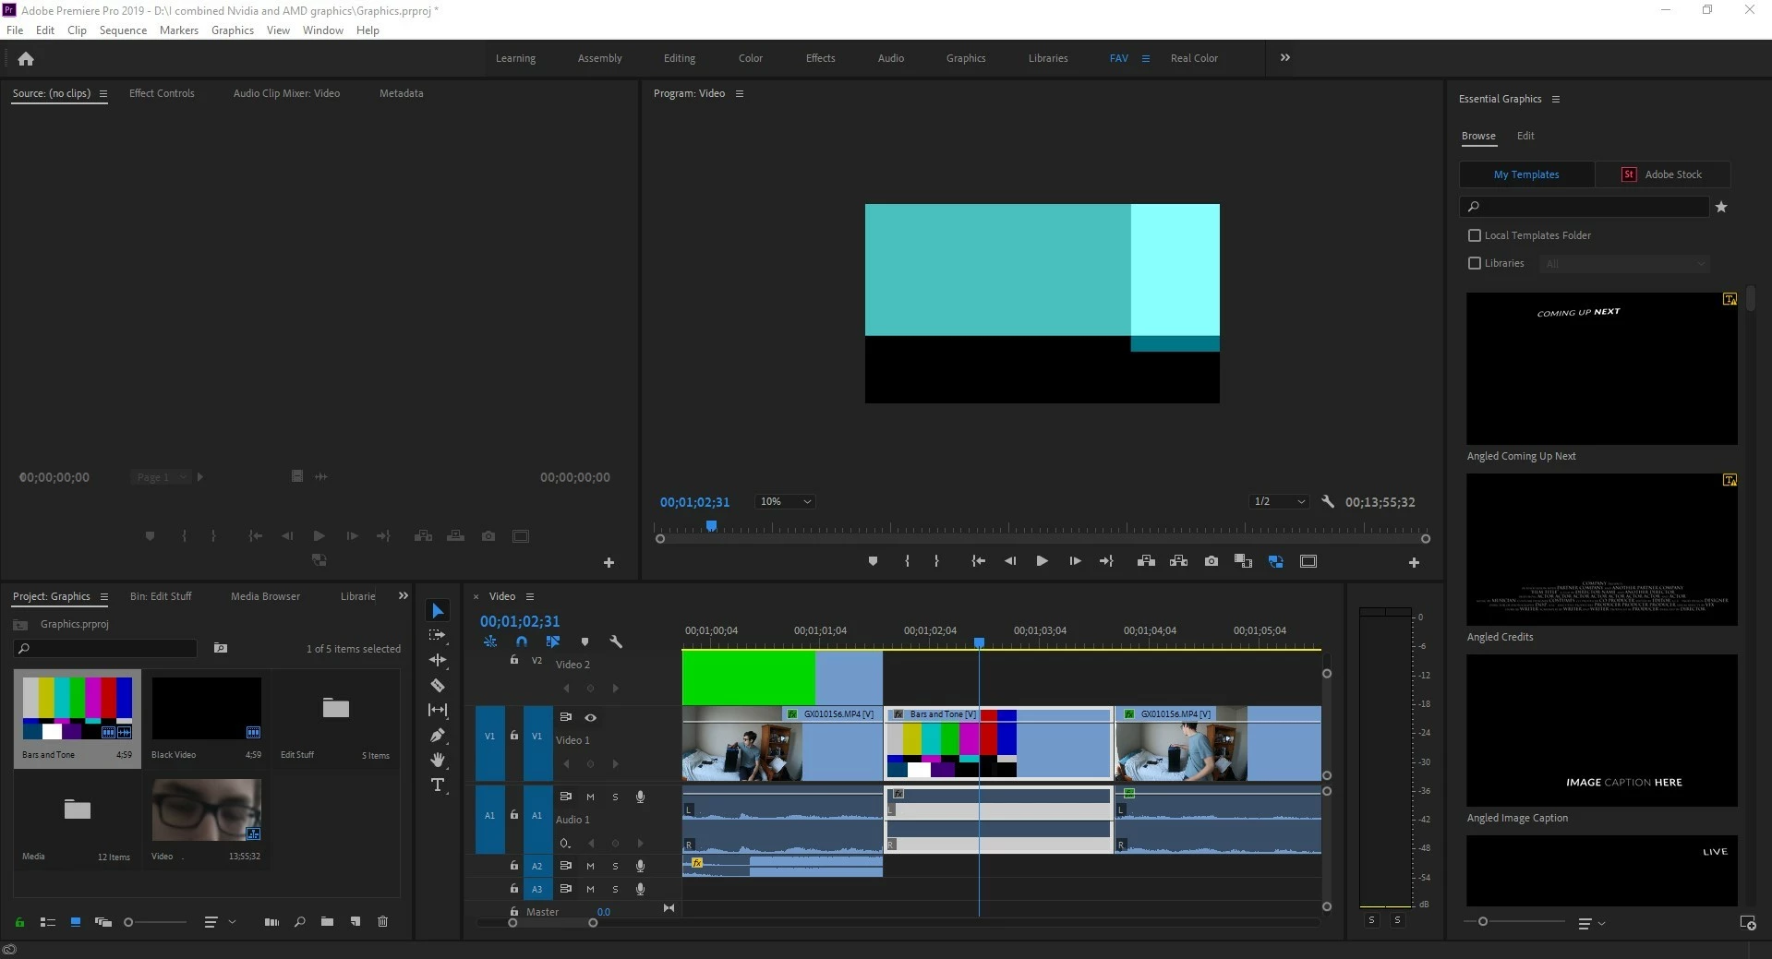Expand the hidden workspaces chevron
The image size is (1772, 959).
pos(1284,58)
